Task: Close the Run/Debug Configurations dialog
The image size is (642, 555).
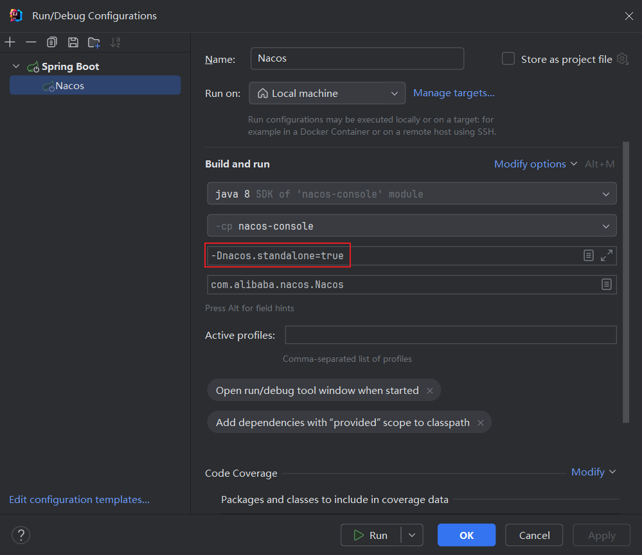Action: pos(629,16)
